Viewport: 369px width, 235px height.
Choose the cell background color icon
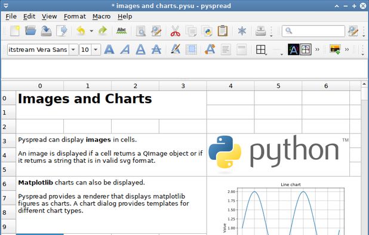click(191, 50)
